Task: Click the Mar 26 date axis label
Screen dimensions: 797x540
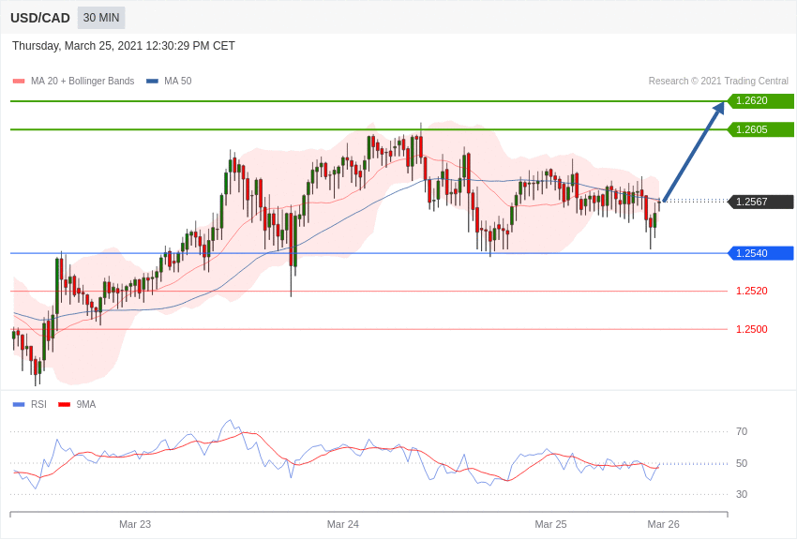Action: coord(663,524)
